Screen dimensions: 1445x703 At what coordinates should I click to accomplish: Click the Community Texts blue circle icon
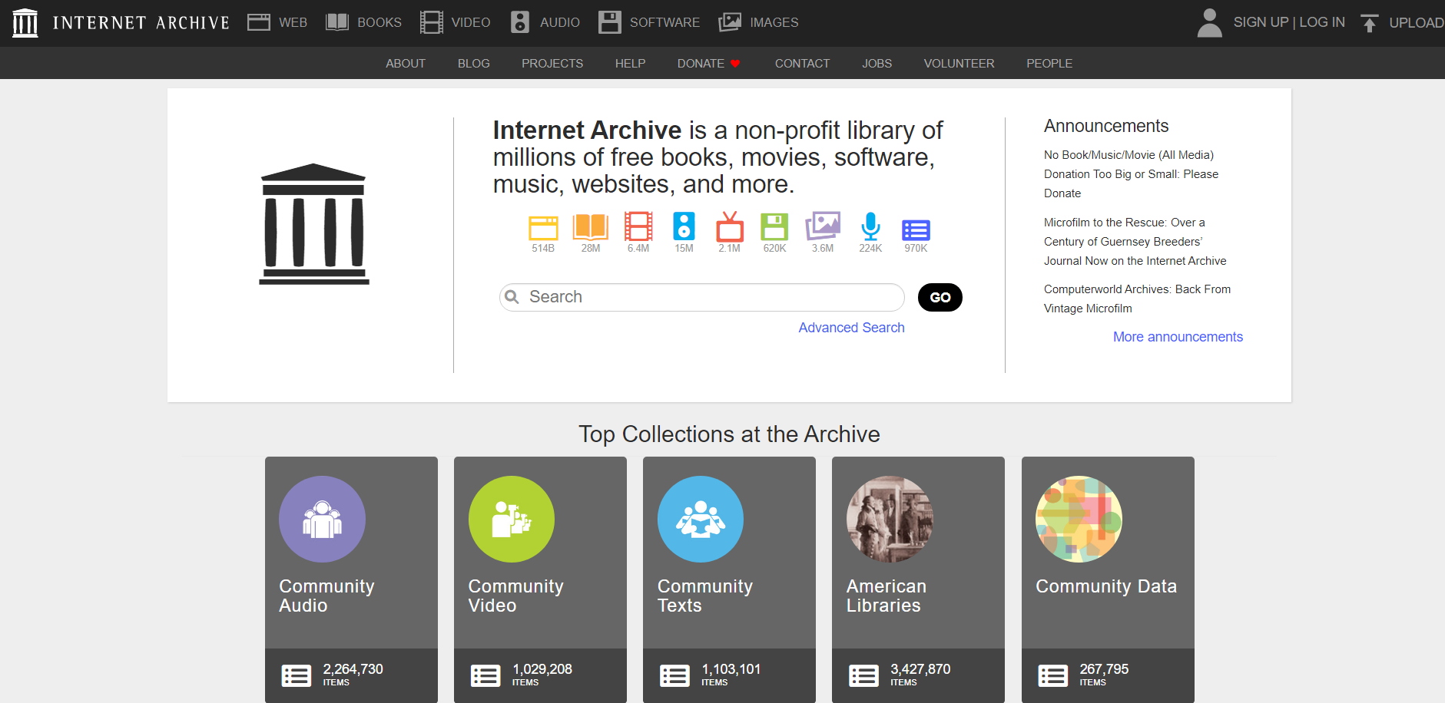click(701, 519)
